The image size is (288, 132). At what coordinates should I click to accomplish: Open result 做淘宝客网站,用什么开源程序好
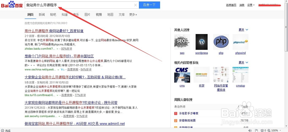(75, 124)
